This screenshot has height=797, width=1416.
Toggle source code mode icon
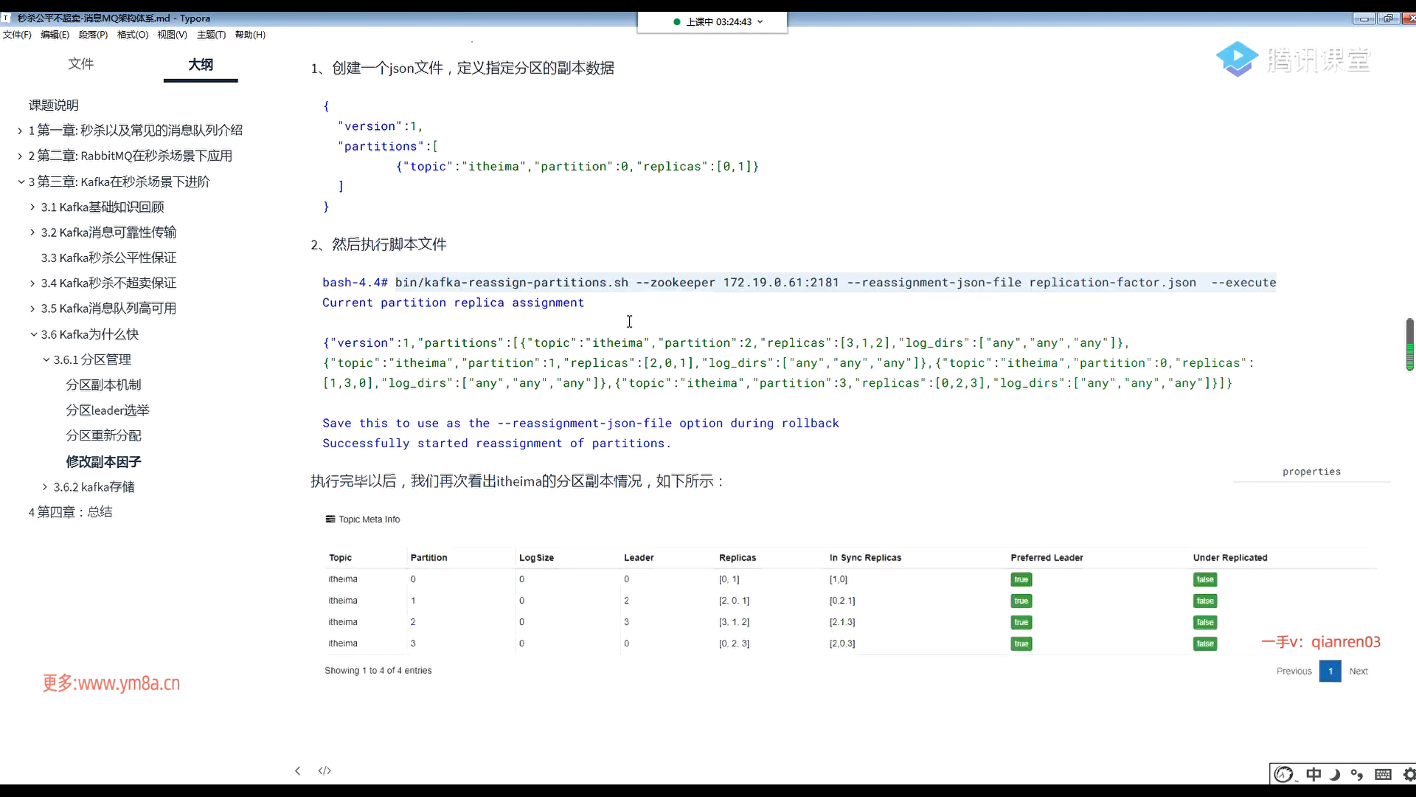pos(324,770)
